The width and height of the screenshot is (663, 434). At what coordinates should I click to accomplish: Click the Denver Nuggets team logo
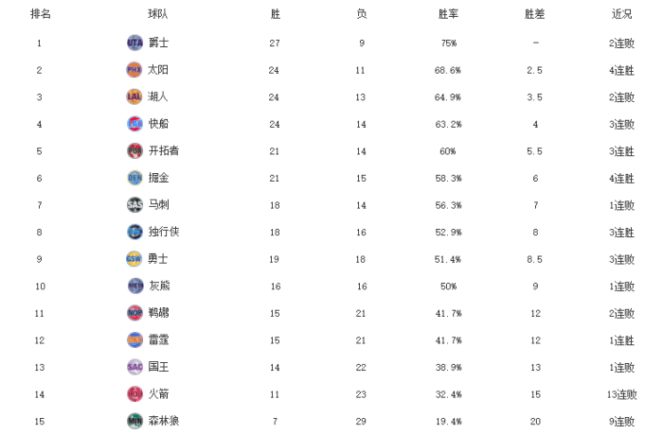[134, 178]
